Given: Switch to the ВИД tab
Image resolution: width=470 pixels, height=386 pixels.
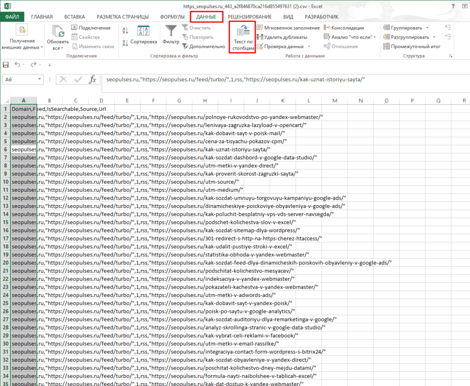Looking at the screenshot, I should [x=288, y=17].
